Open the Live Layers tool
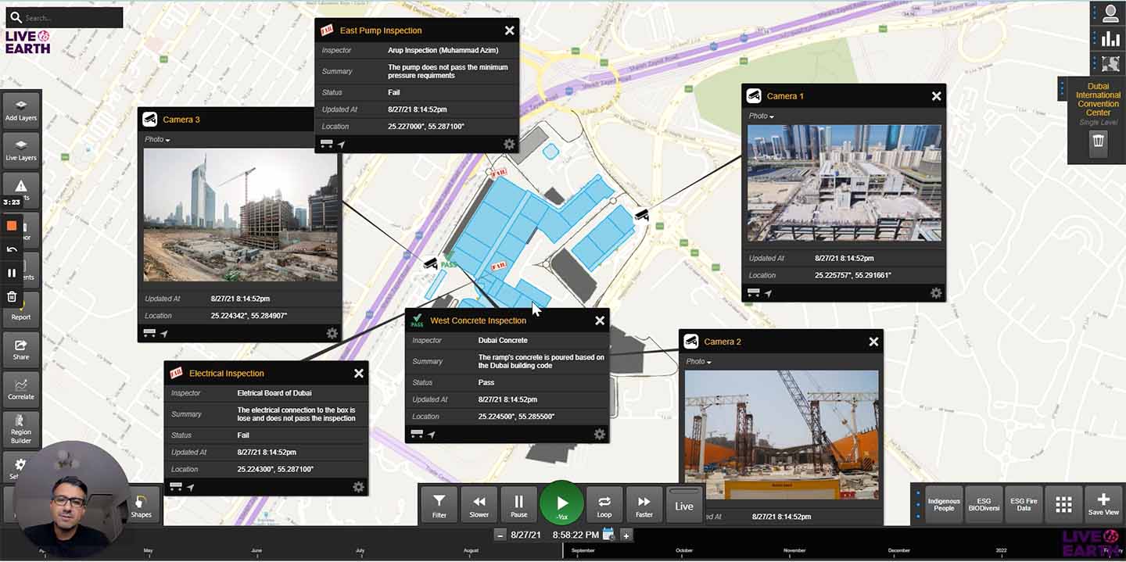This screenshot has width=1126, height=562. tap(21, 150)
